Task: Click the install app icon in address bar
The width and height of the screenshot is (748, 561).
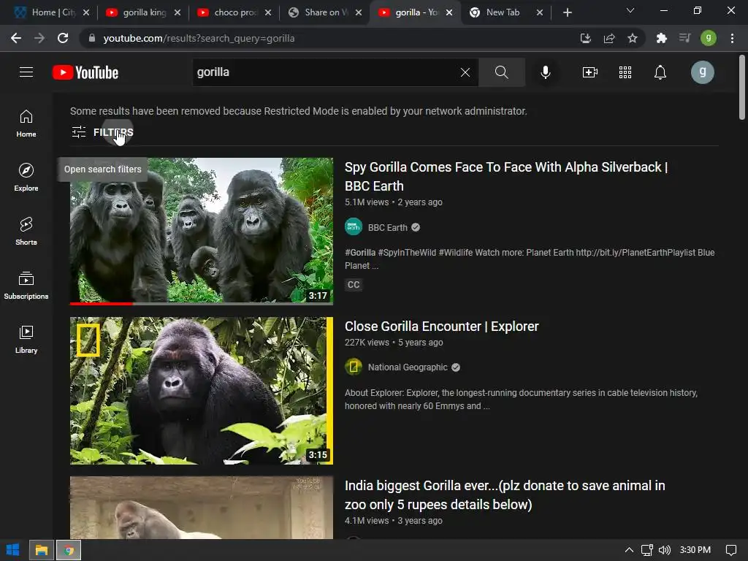Action: point(585,38)
